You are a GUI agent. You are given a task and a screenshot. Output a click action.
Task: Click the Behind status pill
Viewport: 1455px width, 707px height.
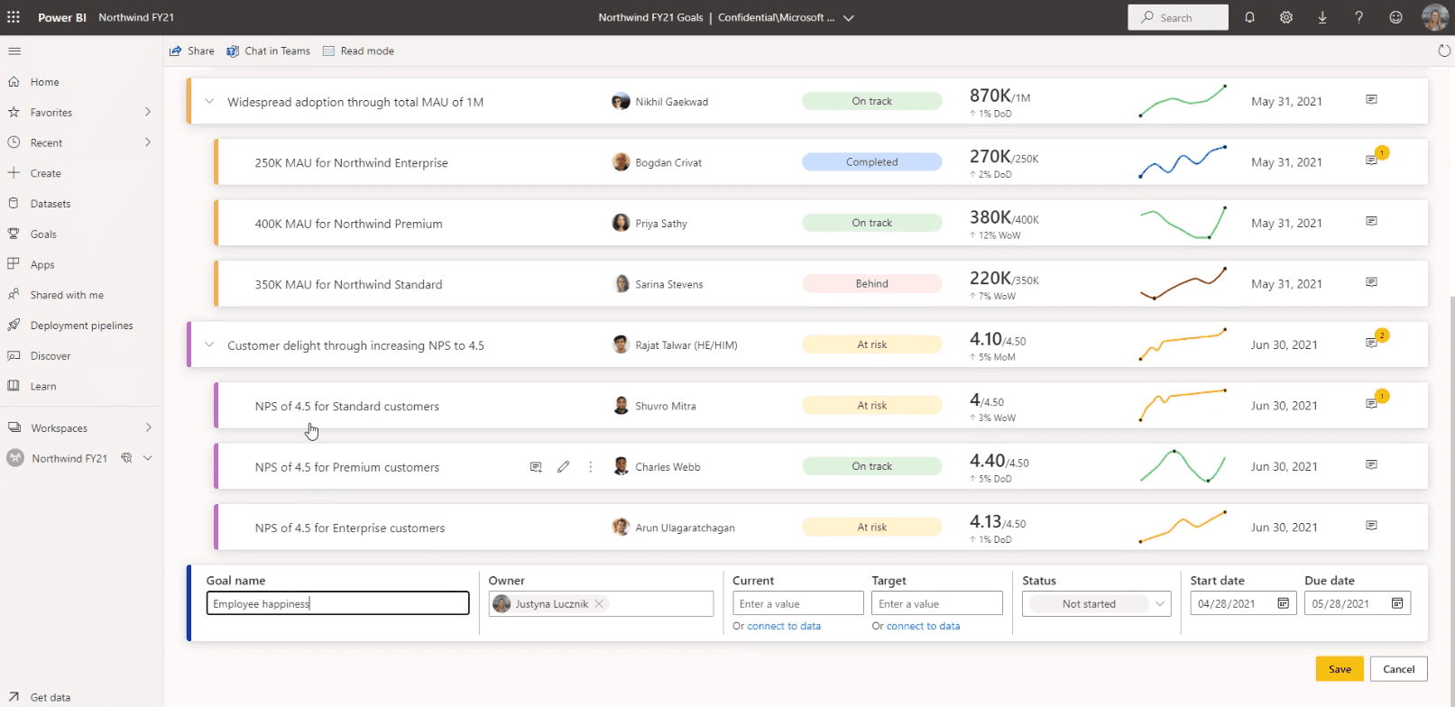(x=872, y=284)
